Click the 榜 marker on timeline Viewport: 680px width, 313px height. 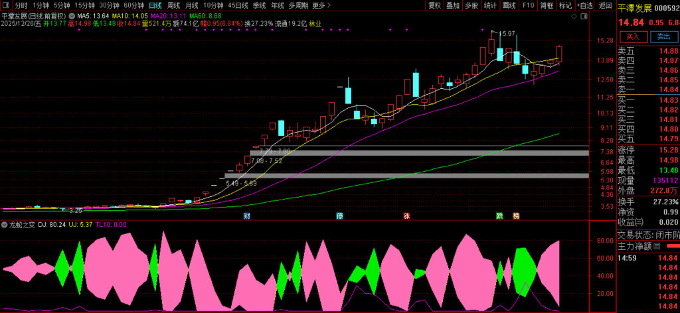pos(516,216)
